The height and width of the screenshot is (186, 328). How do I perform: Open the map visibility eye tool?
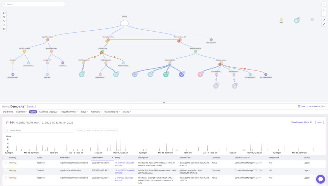(4, 17)
